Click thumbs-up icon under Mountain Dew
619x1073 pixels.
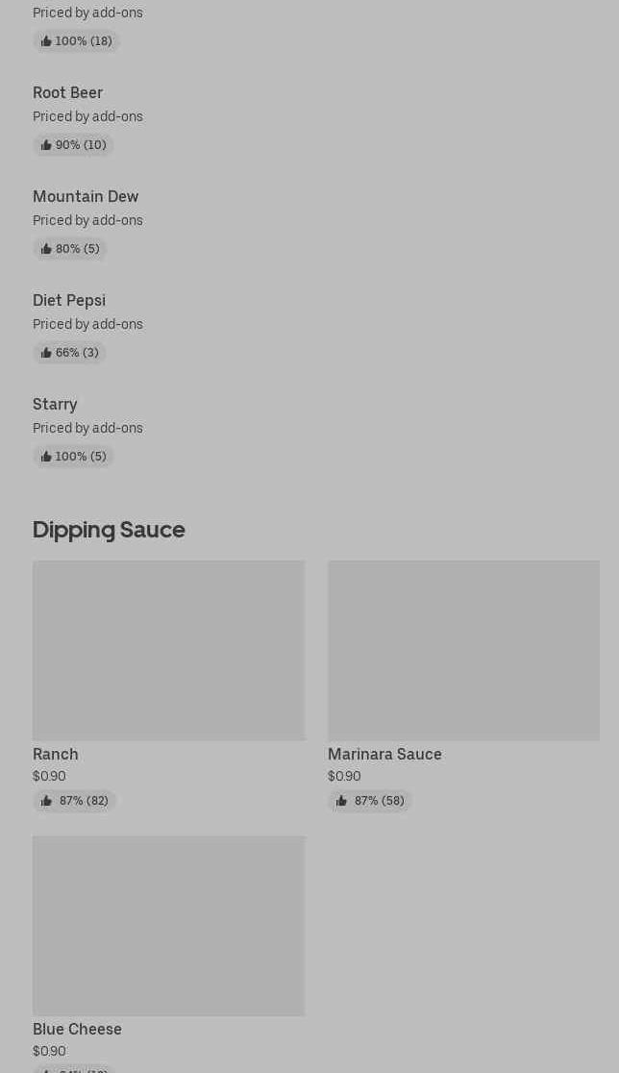pyautogui.click(x=46, y=249)
